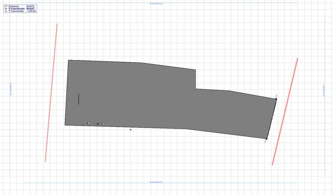
Task: Select the left red diagonal line
Action: pyautogui.click(x=51, y=93)
